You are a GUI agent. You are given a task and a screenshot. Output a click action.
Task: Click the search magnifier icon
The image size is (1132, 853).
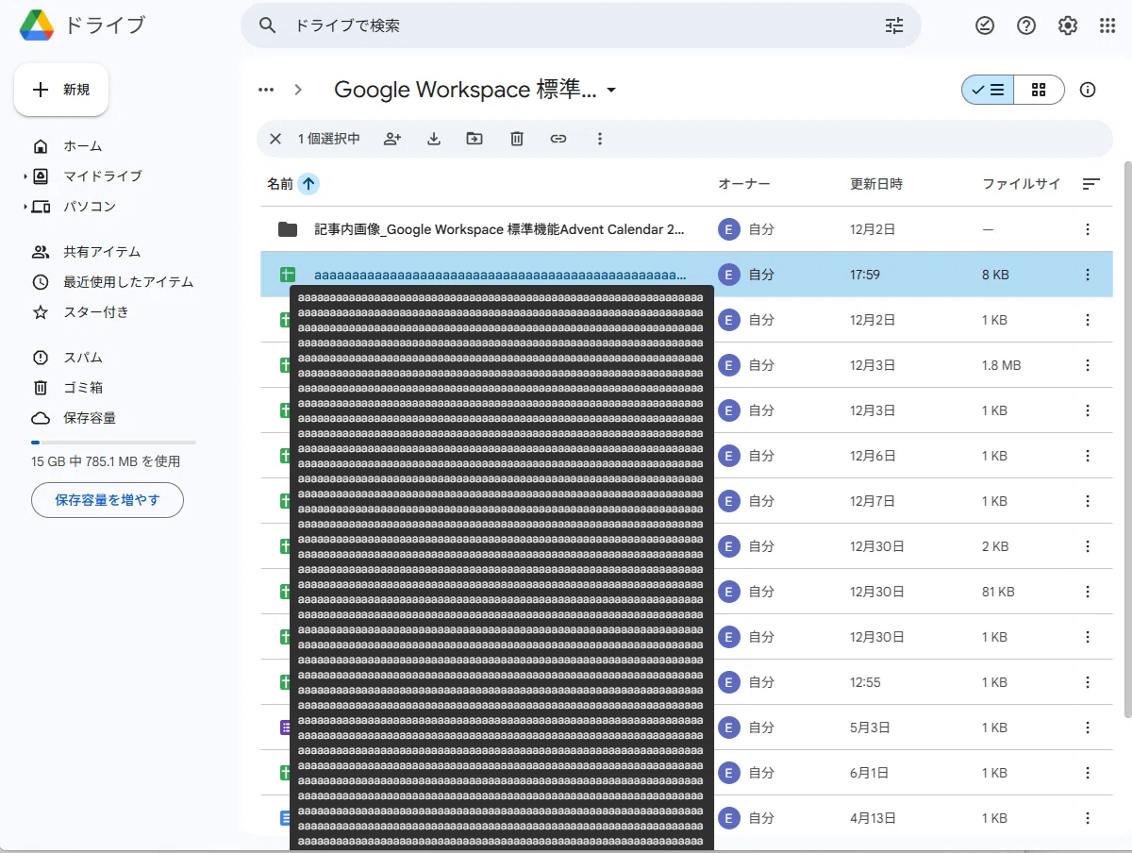268,25
